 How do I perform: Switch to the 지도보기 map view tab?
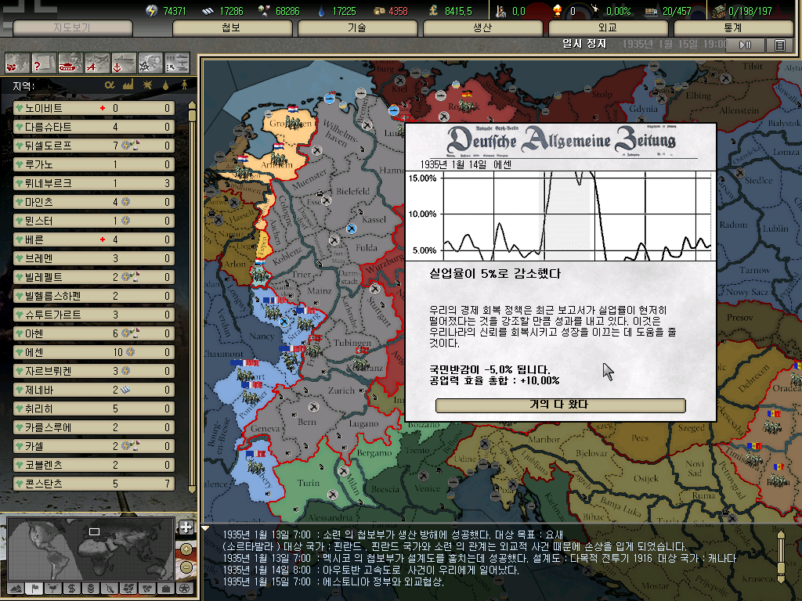[72, 27]
